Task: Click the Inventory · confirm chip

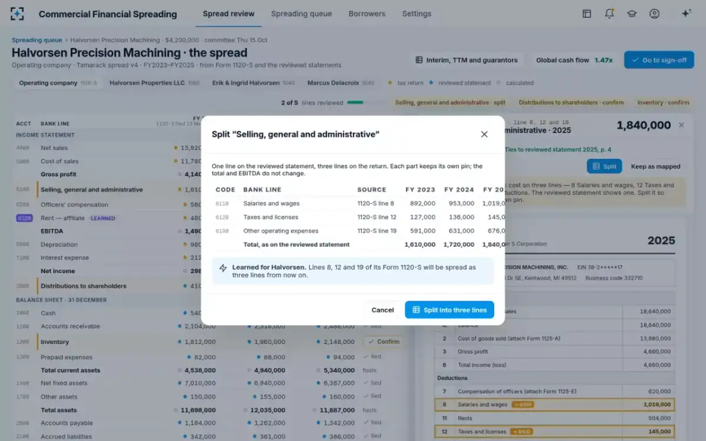Action: (663, 102)
